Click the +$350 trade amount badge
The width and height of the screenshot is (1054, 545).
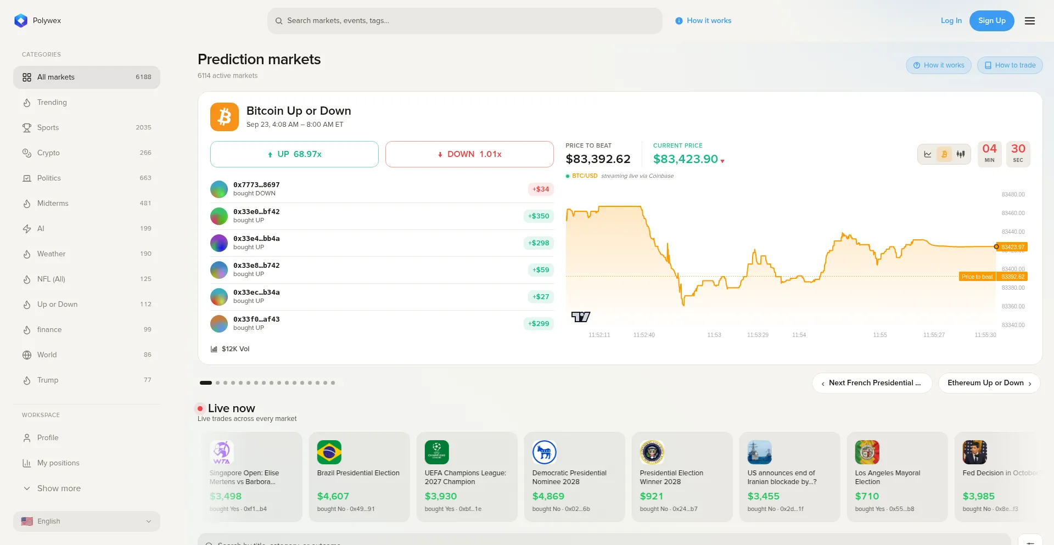tap(539, 216)
